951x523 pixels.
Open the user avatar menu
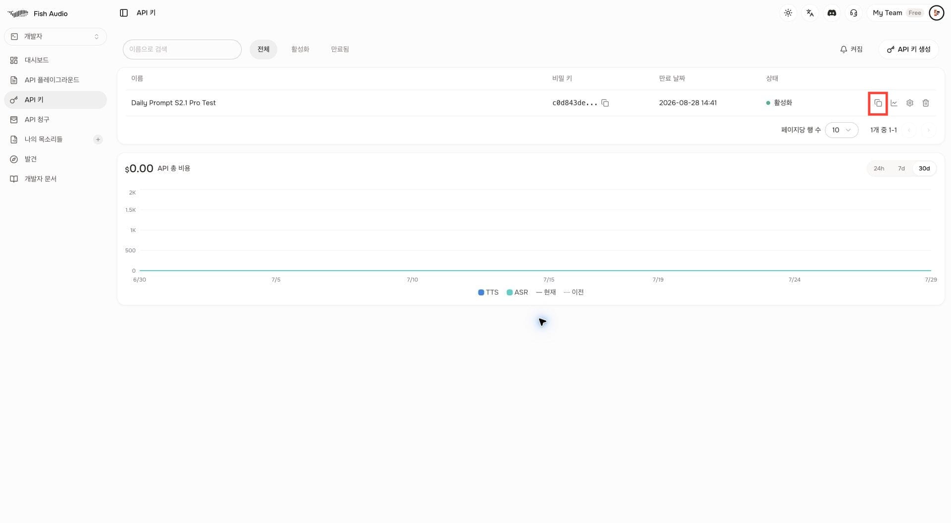(x=936, y=13)
